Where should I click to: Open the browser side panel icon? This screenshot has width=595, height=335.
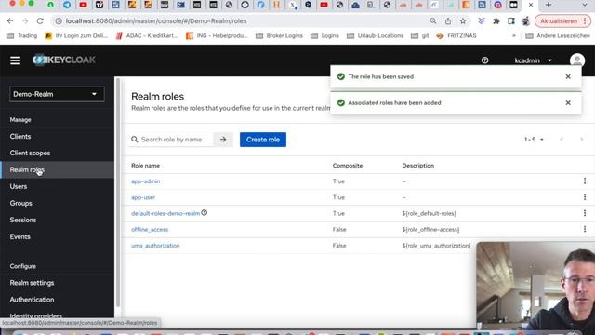[510, 21]
